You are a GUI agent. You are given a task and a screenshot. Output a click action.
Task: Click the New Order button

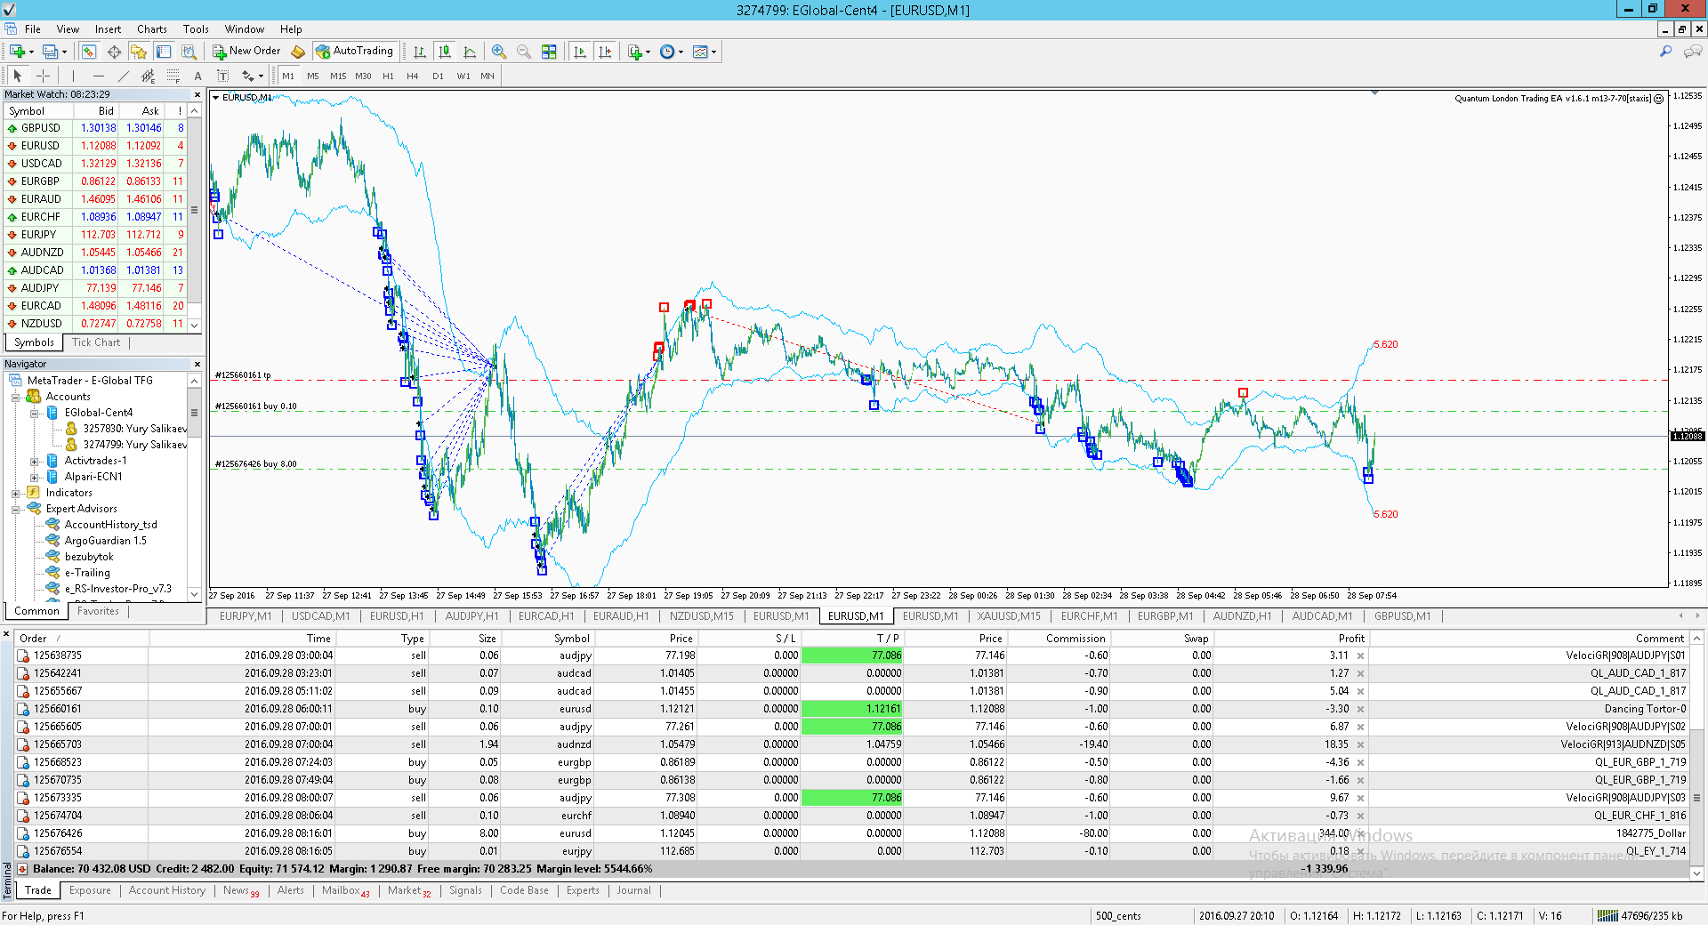pos(246,52)
